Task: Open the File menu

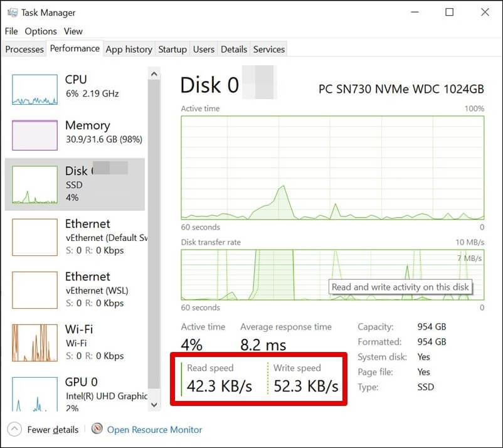Action: pyautogui.click(x=11, y=31)
